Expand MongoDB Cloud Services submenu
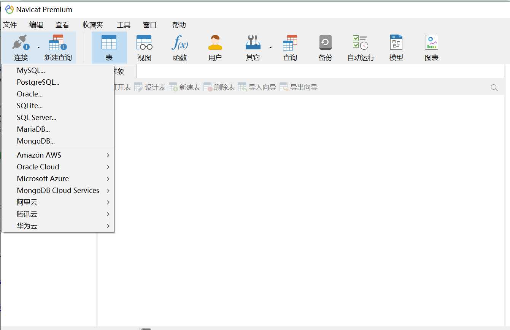 58,190
